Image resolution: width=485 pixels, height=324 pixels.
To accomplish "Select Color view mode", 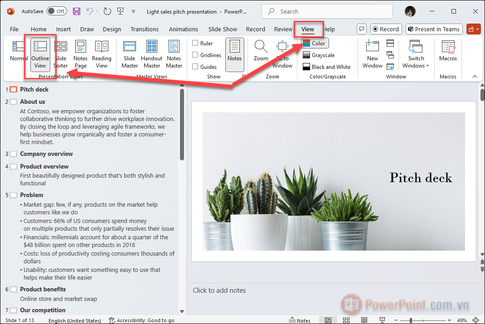I will coord(315,44).
